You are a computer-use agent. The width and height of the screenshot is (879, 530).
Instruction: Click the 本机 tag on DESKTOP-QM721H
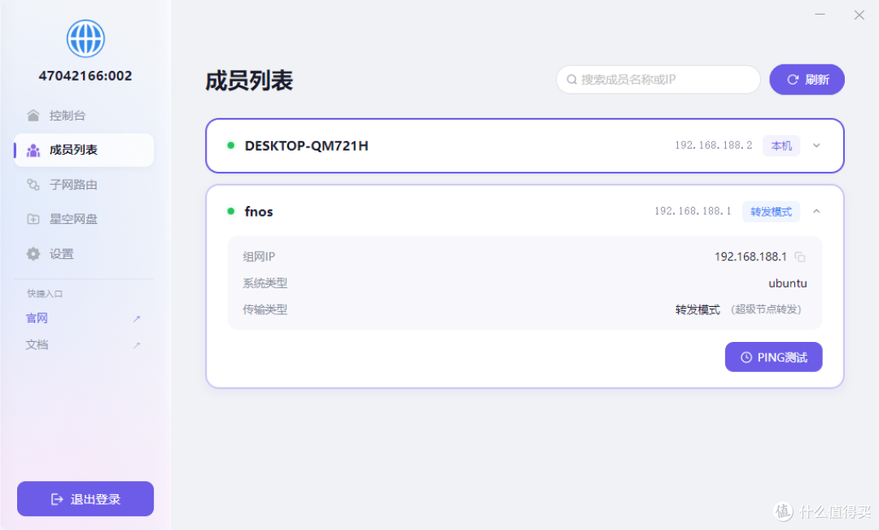(x=781, y=146)
